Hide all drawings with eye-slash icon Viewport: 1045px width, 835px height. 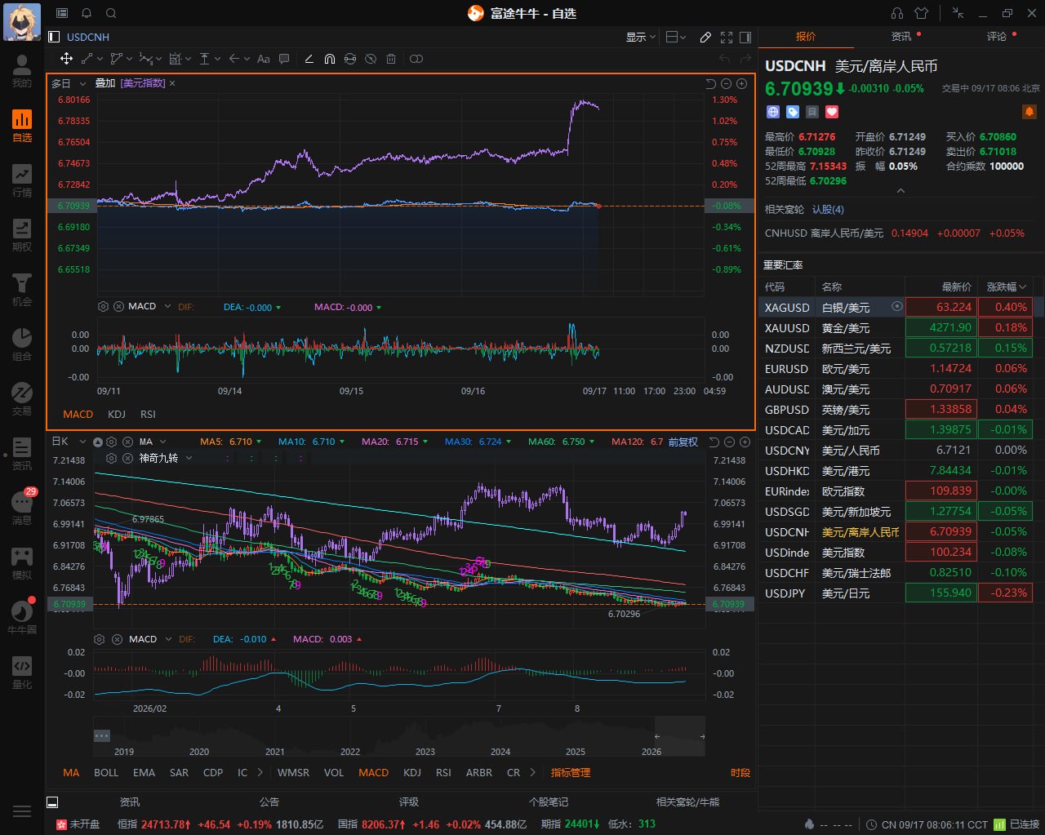click(371, 59)
